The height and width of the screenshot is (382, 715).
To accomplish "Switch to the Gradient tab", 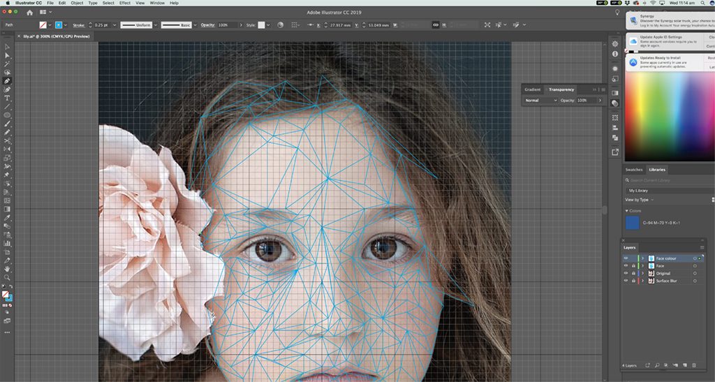I will [532, 89].
